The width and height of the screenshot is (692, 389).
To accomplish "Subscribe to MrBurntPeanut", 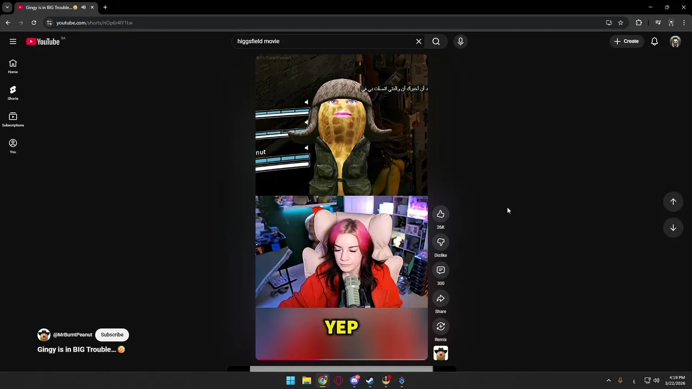I will click(x=112, y=334).
